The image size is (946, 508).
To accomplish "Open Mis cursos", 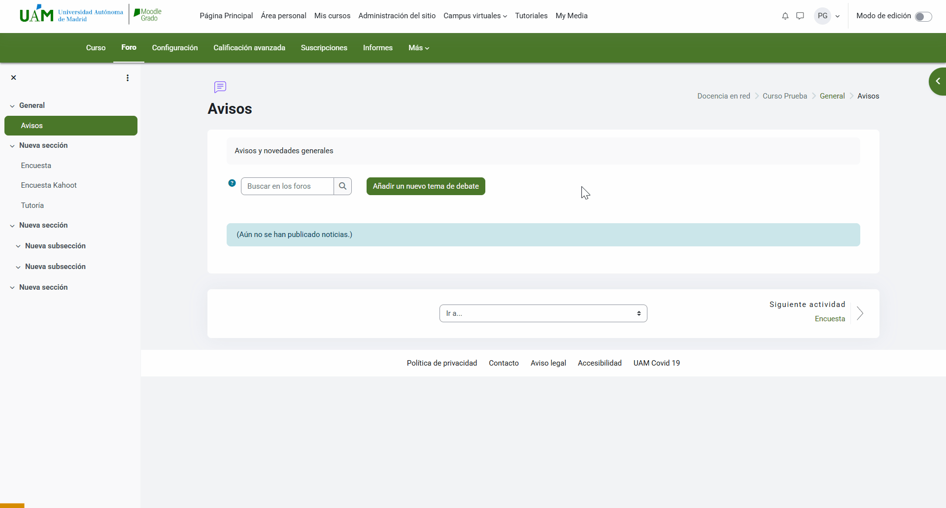I will (332, 16).
